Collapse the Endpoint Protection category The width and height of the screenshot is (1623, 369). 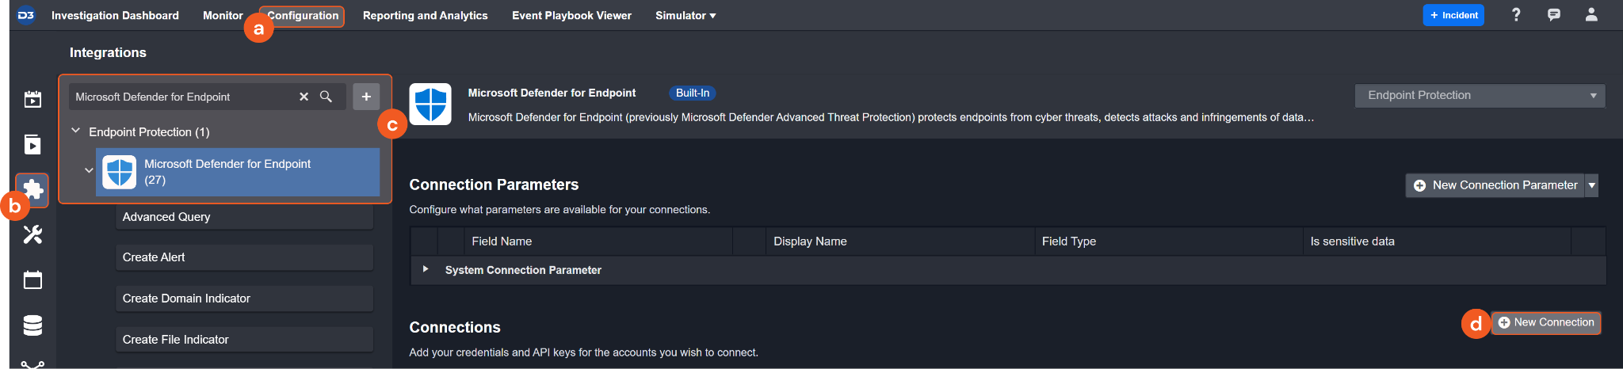coord(76,131)
